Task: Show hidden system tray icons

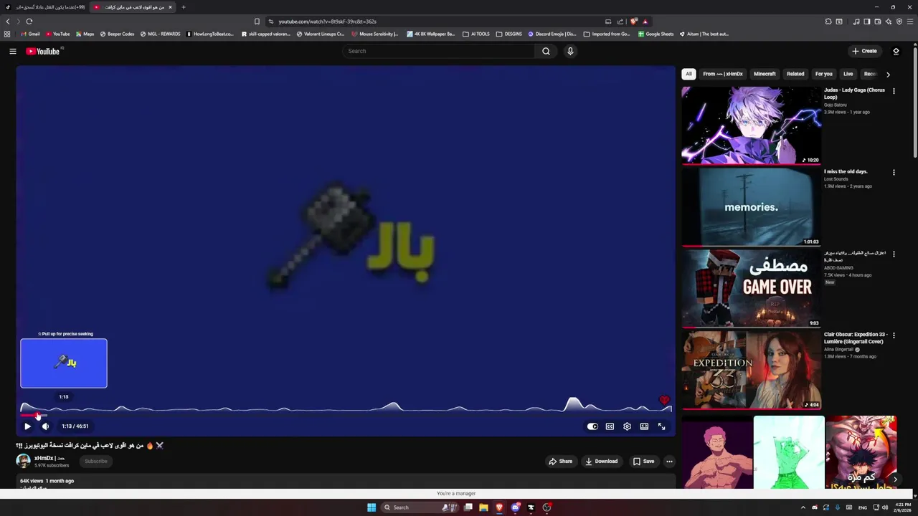Action: pyautogui.click(x=803, y=507)
